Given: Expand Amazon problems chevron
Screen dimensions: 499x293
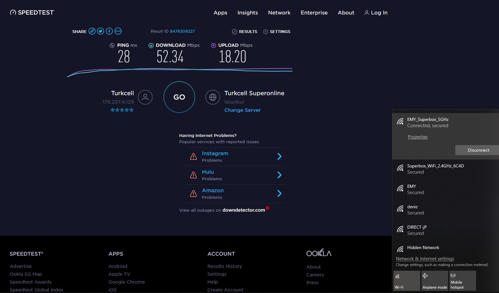Looking at the screenshot, I should [279, 193].
